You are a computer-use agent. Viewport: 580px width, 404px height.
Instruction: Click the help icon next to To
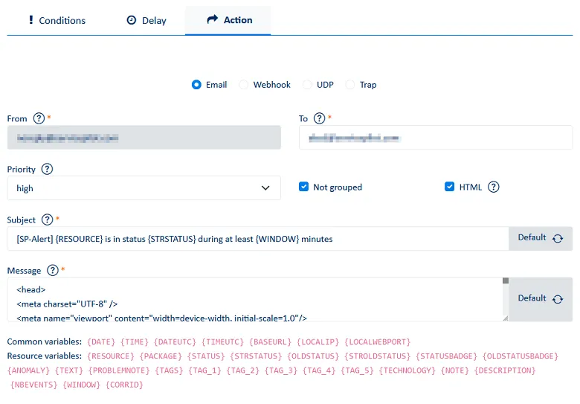point(319,118)
